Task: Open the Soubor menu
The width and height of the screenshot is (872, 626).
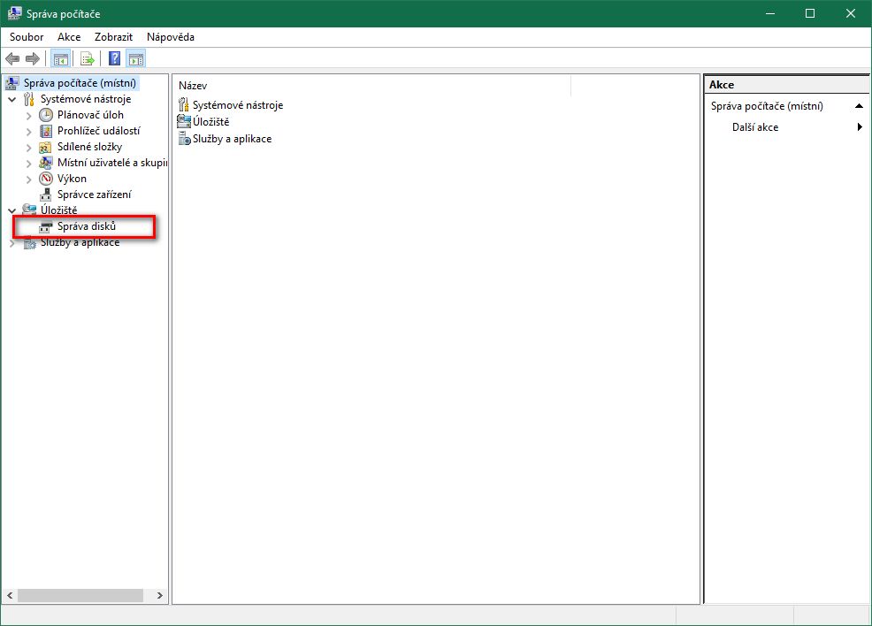Action: point(27,37)
